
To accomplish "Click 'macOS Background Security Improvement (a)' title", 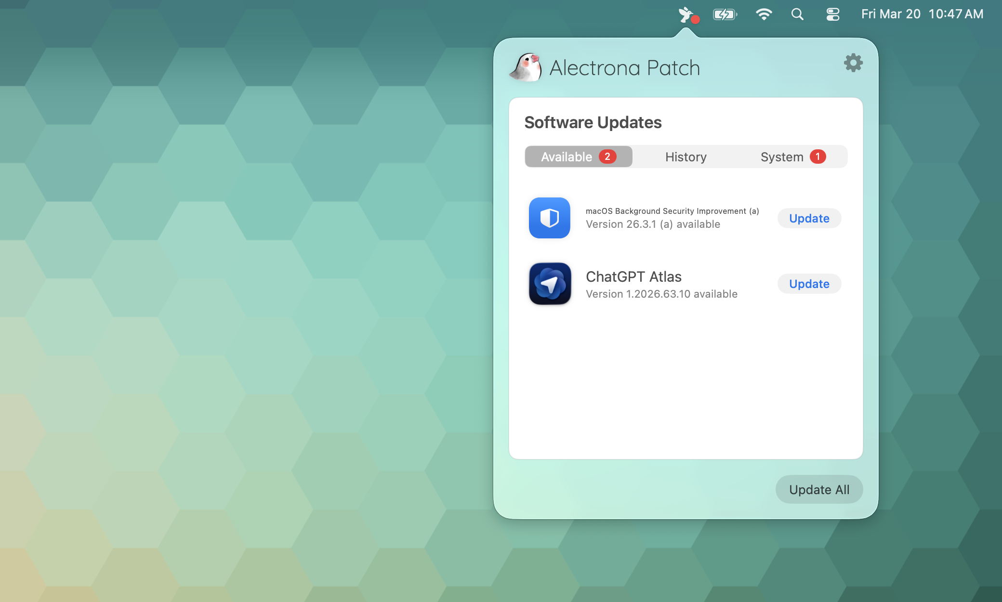I will coord(672,211).
